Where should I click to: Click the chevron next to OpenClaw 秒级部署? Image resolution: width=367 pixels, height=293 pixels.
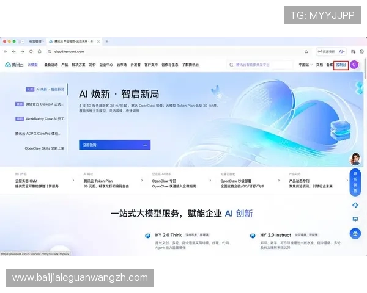(278, 181)
